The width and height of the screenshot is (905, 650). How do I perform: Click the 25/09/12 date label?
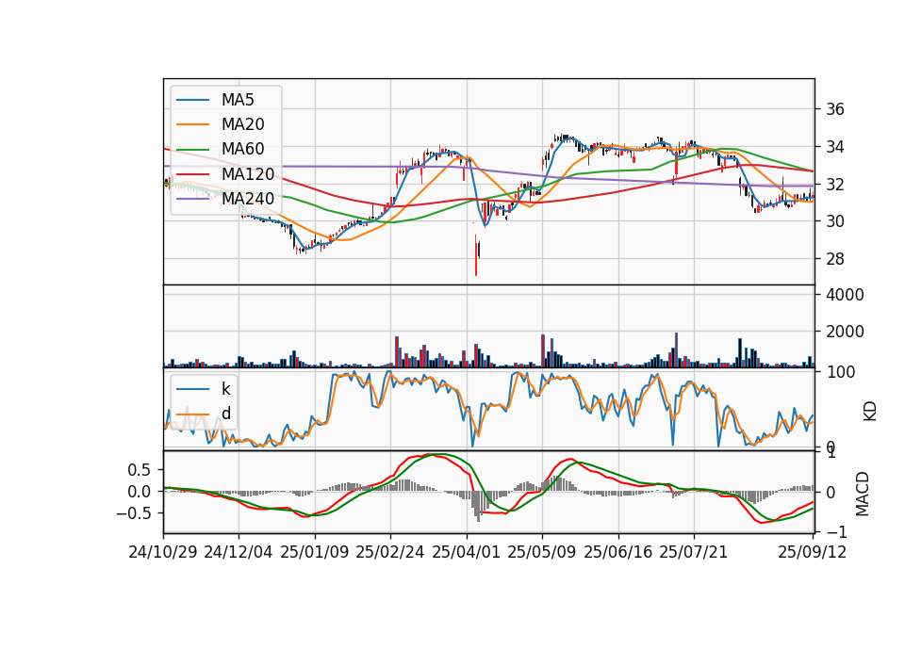click(813, 552)
